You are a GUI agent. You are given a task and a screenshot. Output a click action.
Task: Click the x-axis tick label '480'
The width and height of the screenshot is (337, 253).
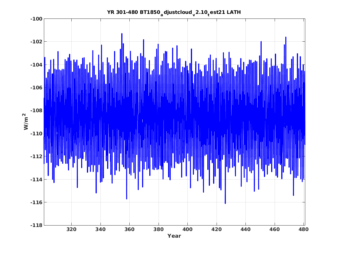(304, 229)
